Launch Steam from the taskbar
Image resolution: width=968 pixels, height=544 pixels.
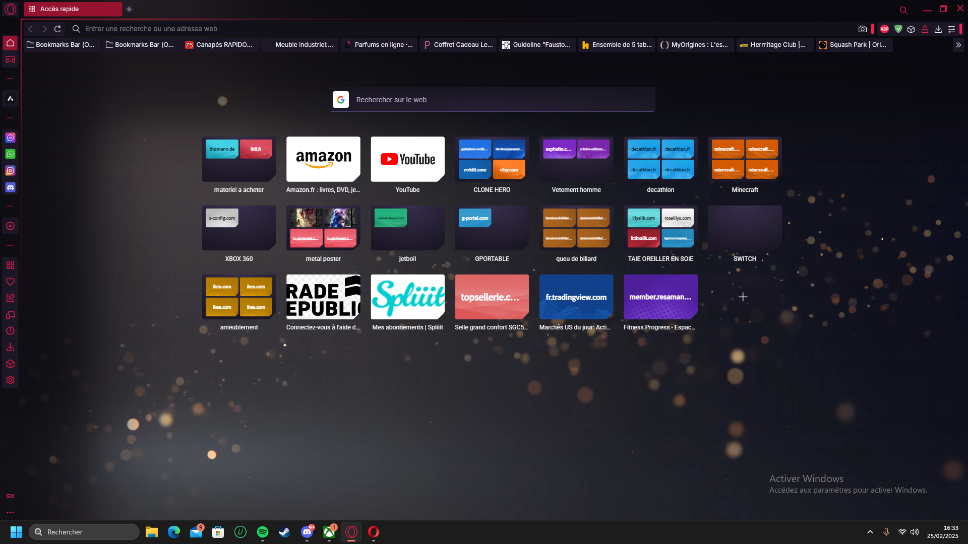point(285,532)
